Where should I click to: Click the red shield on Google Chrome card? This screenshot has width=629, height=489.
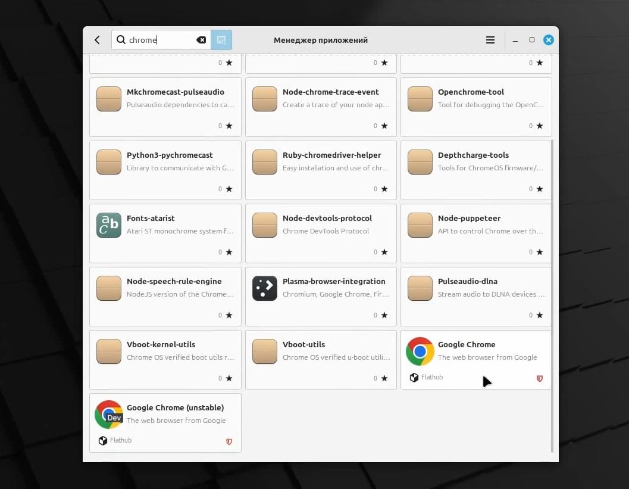coord(540,378)
